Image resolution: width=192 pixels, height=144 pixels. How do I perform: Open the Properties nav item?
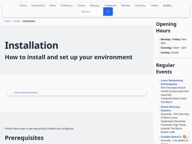point(111,5)
